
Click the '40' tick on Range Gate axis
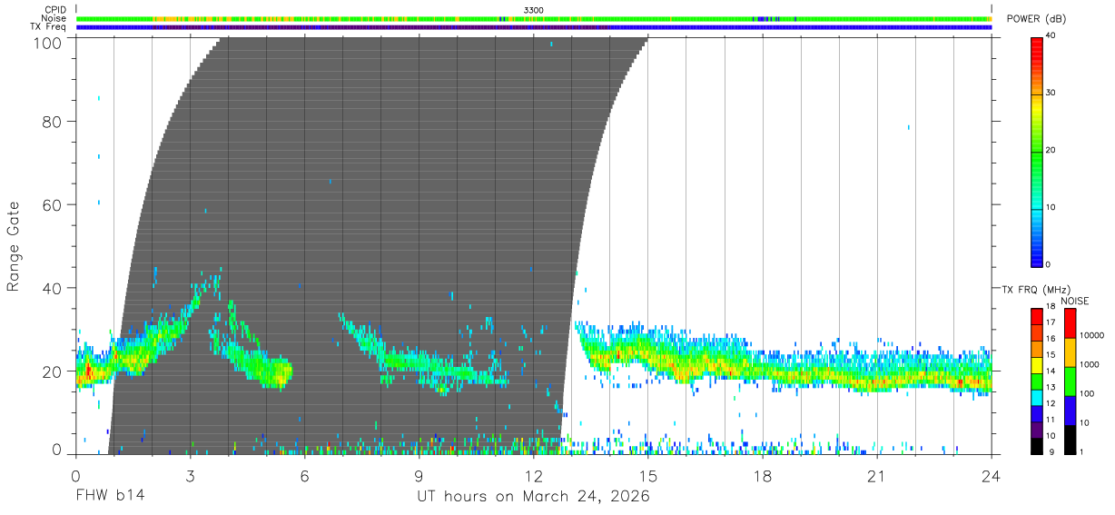point(52,288)
